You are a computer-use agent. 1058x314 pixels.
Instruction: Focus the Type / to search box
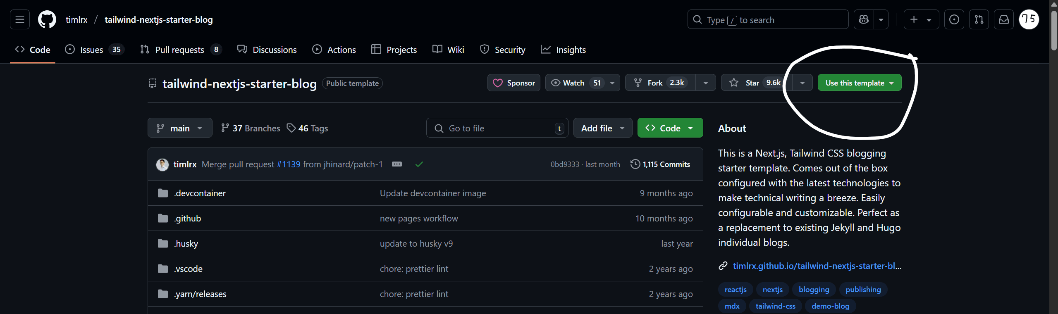click(768, 19)
